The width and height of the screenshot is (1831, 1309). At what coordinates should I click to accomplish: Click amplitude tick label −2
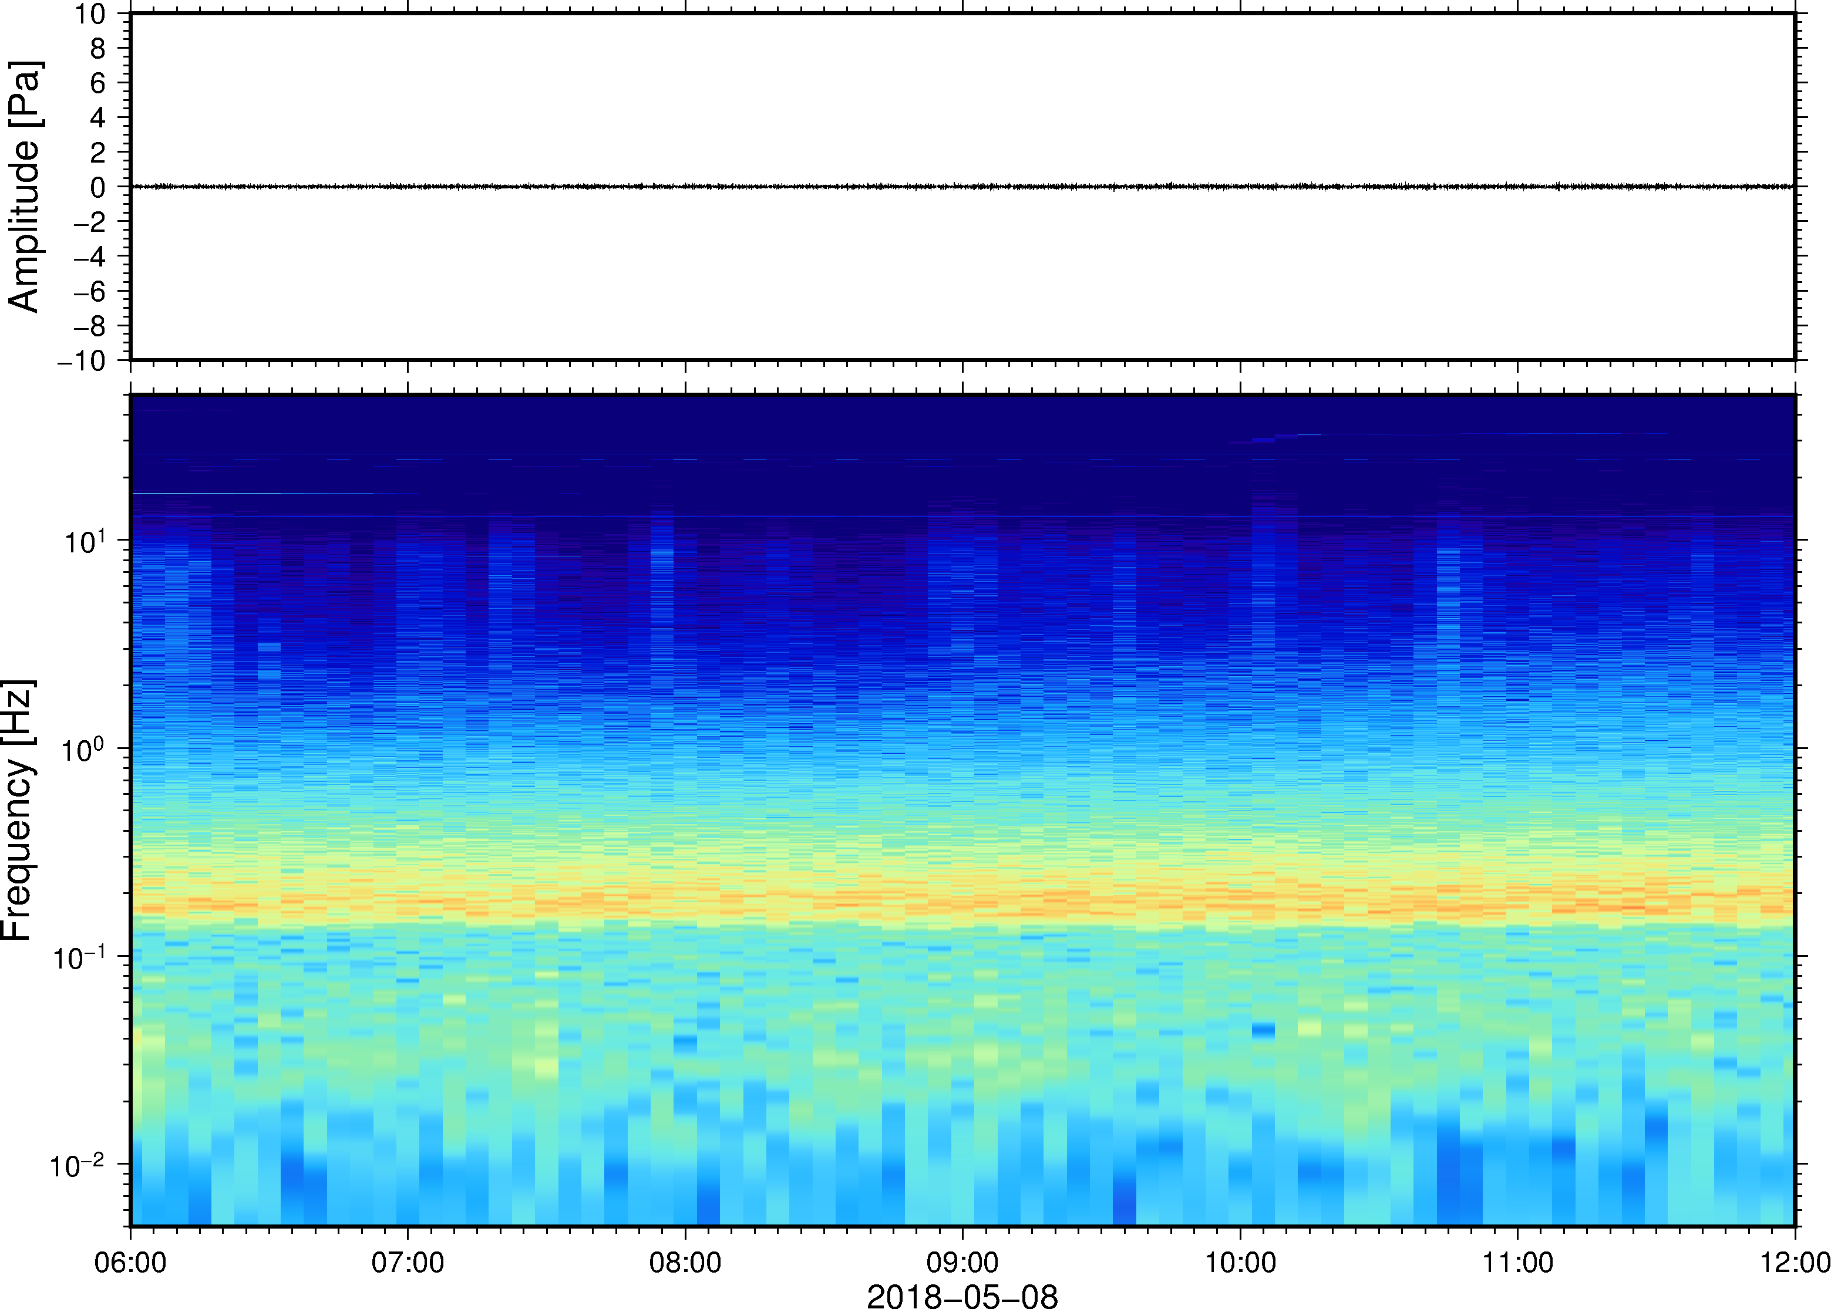coord(89,222)
